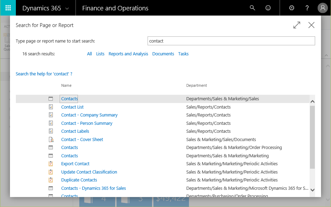Open the Duplicate Contacts task
This screenshot has width=331, height=207.
click(79, 180)
